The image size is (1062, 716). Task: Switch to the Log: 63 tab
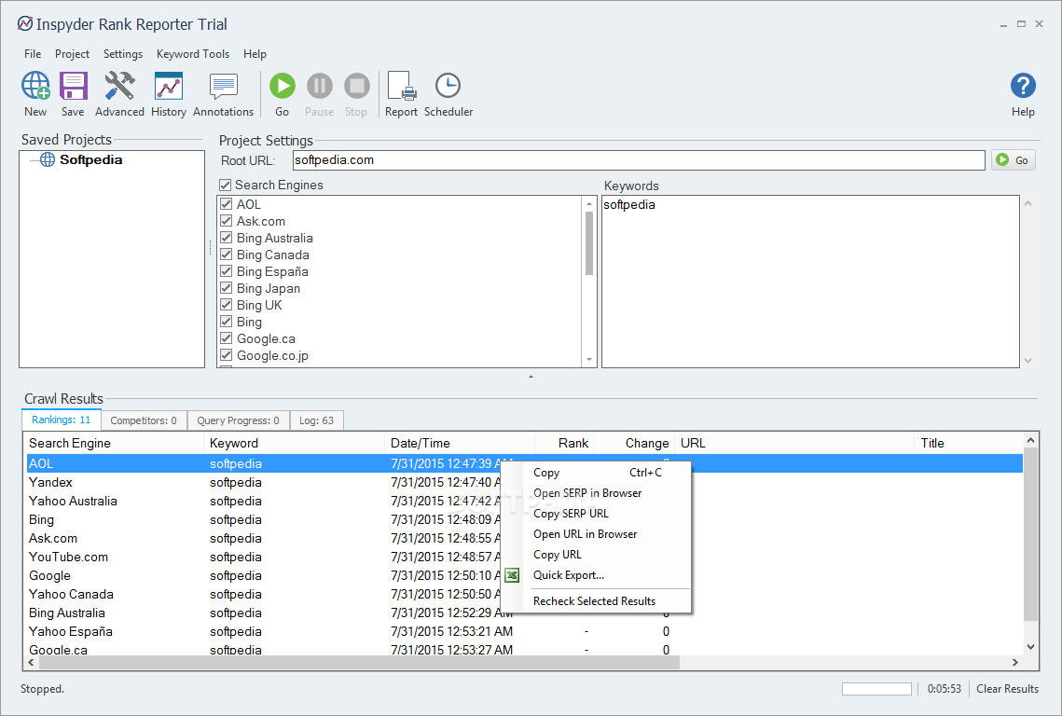(x=316, y=420)
